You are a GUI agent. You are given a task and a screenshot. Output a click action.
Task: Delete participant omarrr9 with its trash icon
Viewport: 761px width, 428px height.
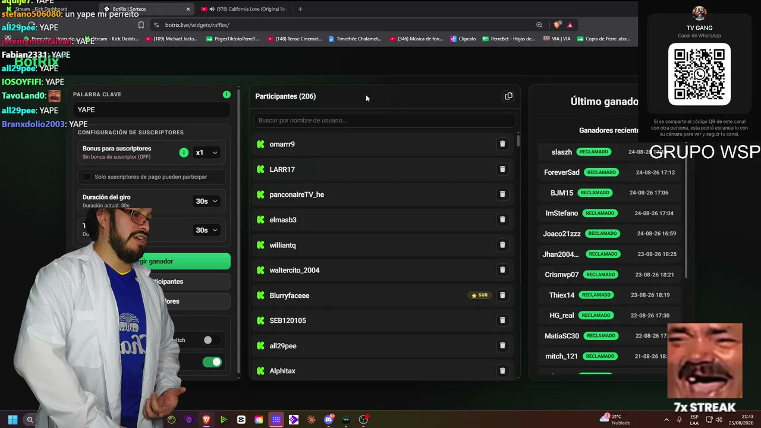click(502, 144)
